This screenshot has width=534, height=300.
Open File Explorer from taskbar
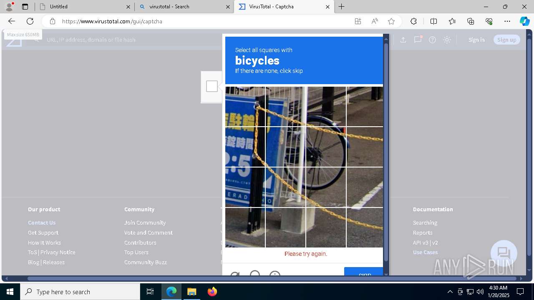tap(191, 292)
